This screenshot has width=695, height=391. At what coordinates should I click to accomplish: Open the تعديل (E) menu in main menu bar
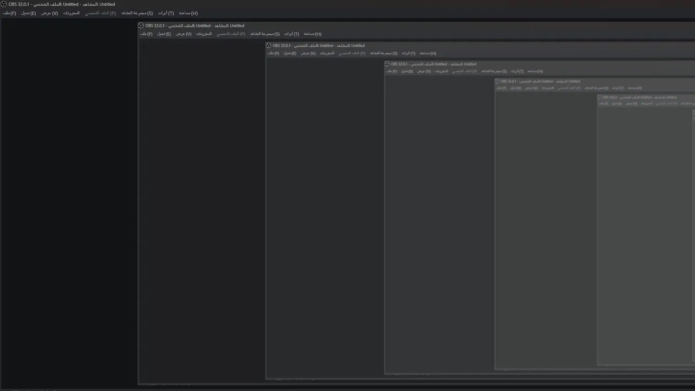28,13
